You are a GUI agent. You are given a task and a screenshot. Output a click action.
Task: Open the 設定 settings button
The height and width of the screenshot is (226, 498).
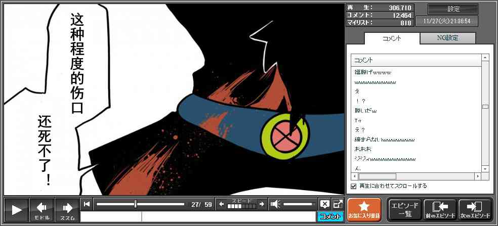click(453, 9)
